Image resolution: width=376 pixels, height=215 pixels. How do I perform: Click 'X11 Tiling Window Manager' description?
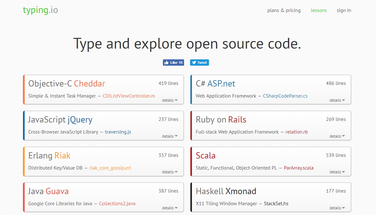226,204
